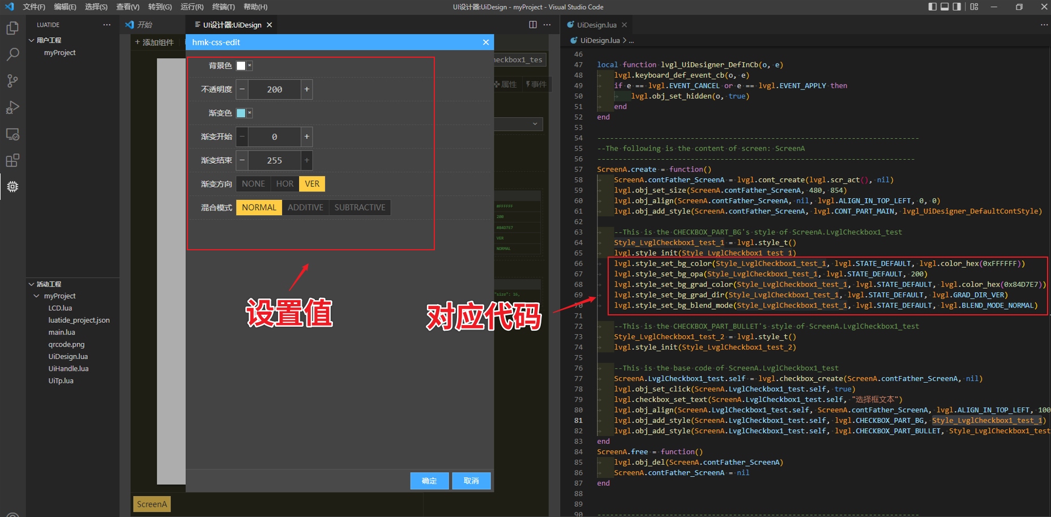Open the Extensions view icon
This screenshot has height=517, width=1051.
click(12, 161)
